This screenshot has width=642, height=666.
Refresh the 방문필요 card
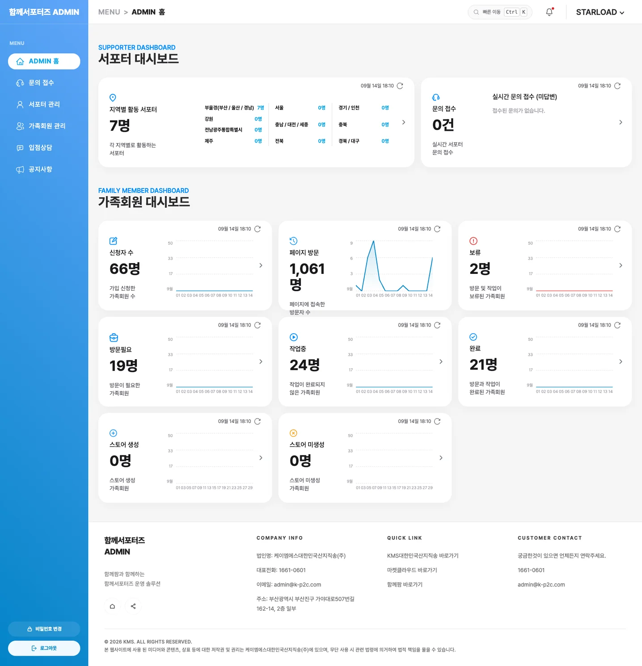(258, 325)
